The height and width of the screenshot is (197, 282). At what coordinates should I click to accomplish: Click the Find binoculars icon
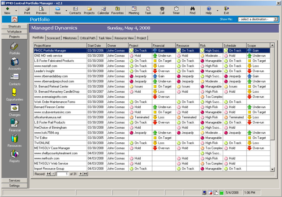tap(192, 11)
